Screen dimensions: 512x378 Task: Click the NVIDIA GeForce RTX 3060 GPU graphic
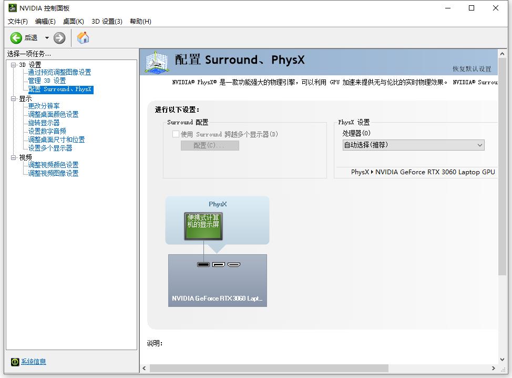[217, 280]
